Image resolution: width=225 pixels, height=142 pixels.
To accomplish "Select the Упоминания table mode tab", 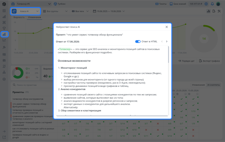I will click(198, 85).
